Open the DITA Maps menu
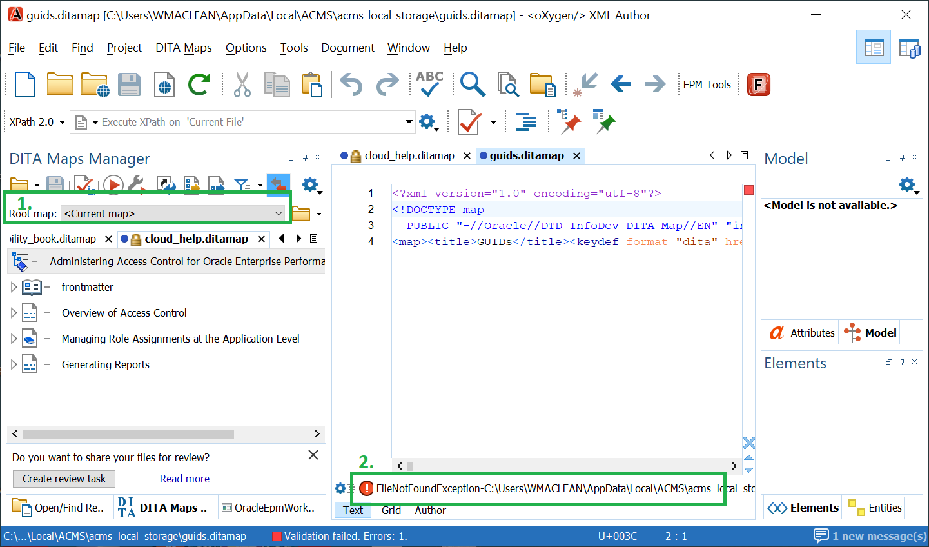Screen dimensions: 929x547 (x=184, y=48)
